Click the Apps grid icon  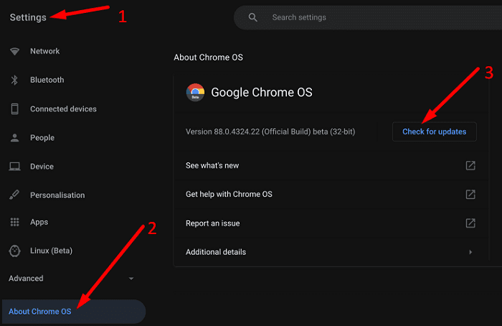point(14,223)
